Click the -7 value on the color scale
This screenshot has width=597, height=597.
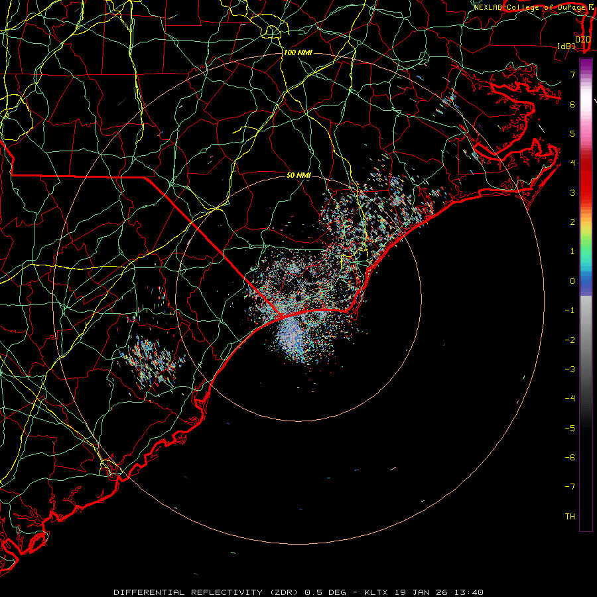(570, 487)
